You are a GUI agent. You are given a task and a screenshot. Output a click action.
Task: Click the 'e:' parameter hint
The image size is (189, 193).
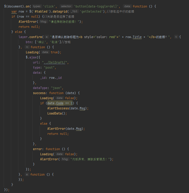[47, 37]
